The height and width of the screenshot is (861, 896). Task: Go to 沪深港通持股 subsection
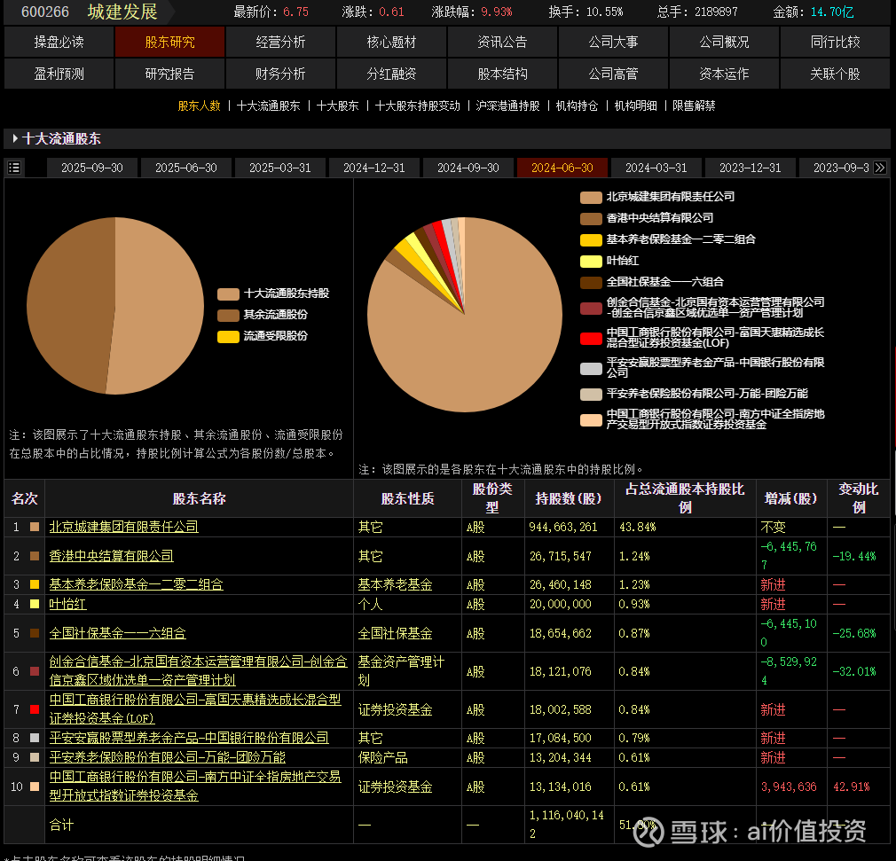pos(507,106)
